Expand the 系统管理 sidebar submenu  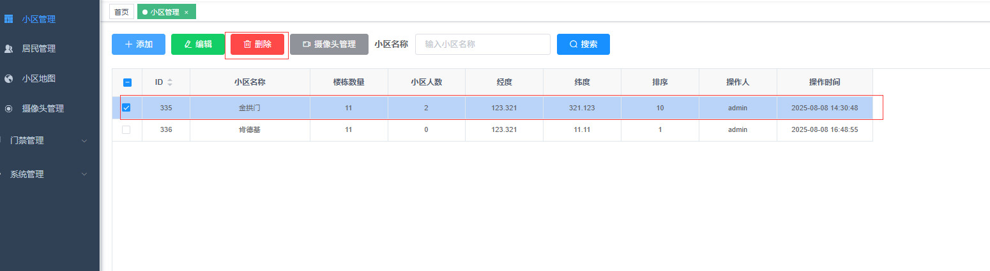pyautogui.click(x=84, y=174)
